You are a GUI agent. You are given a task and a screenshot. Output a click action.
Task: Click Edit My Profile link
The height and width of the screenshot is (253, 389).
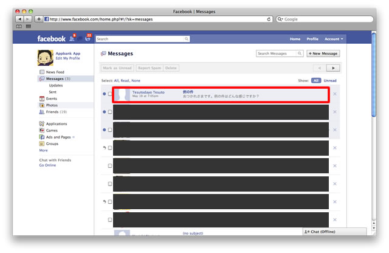coord(67,58)
